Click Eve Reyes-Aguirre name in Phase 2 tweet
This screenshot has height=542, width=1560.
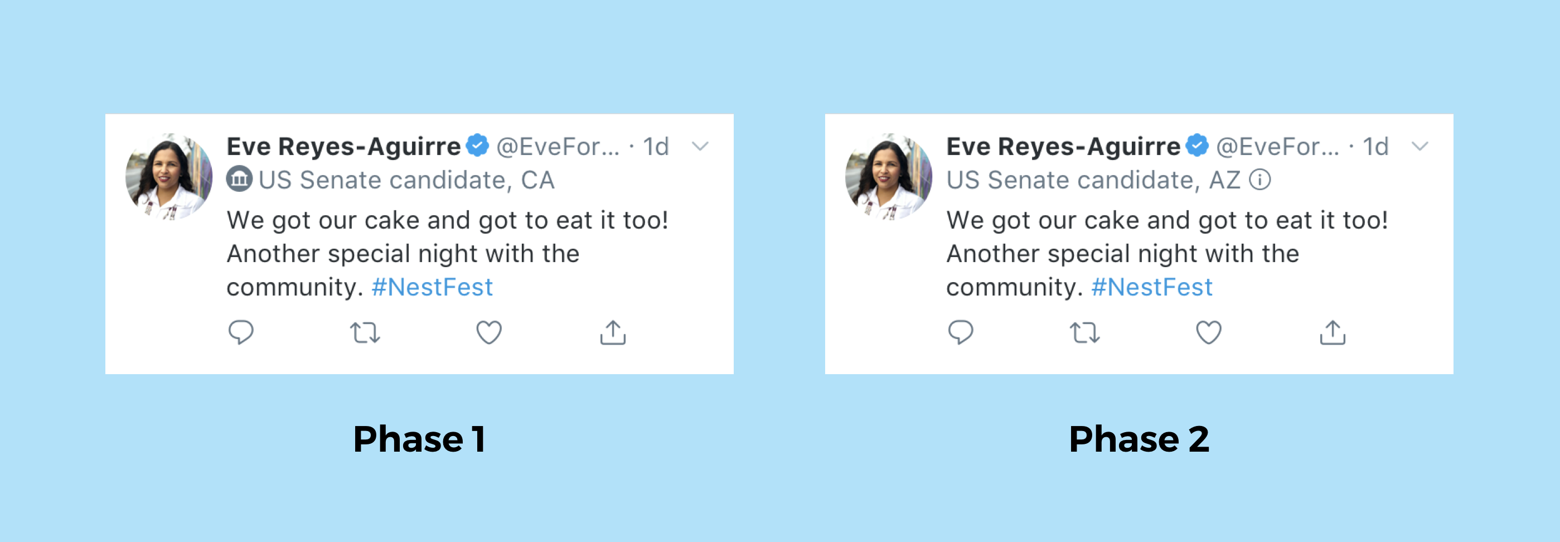pyautogui.click(x=1063, y=147)
